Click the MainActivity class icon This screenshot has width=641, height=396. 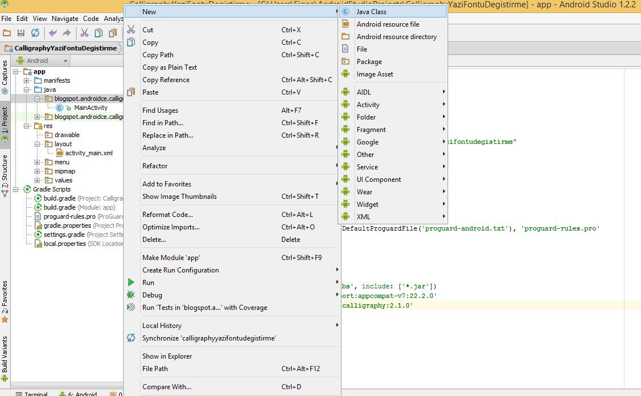[x=60, y=108]
